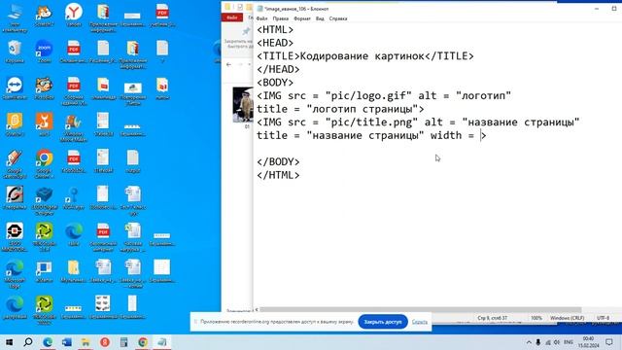
Task: Switch ENG input language indicator
Action: coord(569,342)
